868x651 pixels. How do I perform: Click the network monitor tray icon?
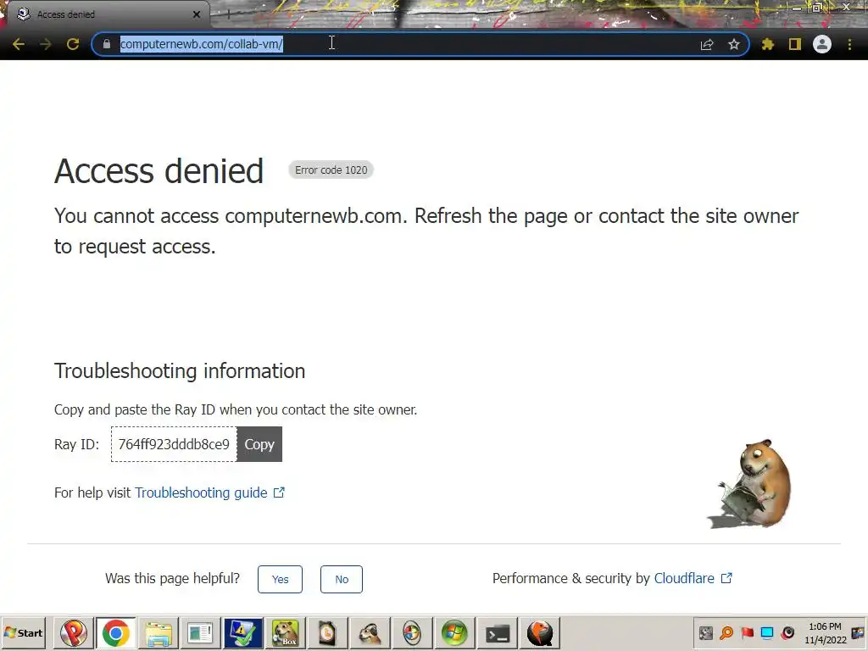[x=767, y=632]
